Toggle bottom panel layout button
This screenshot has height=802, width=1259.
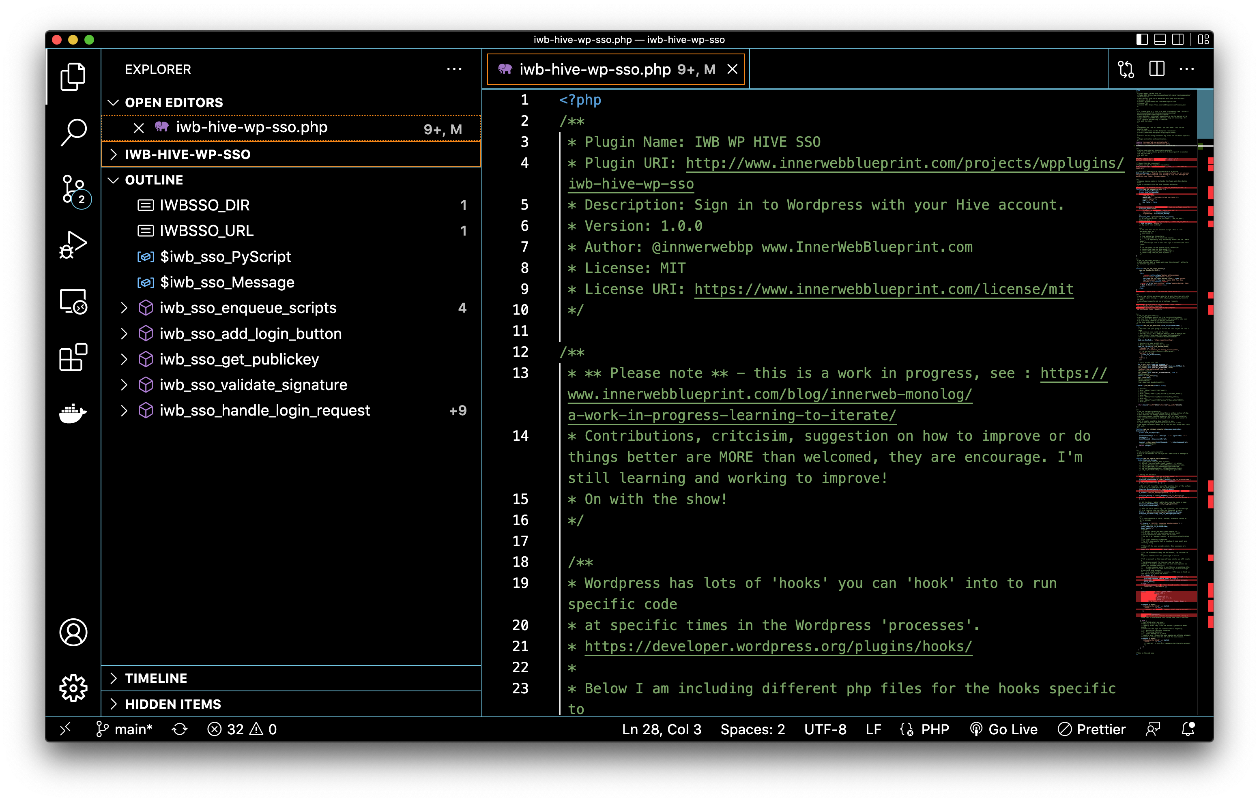click(1160, 39)
